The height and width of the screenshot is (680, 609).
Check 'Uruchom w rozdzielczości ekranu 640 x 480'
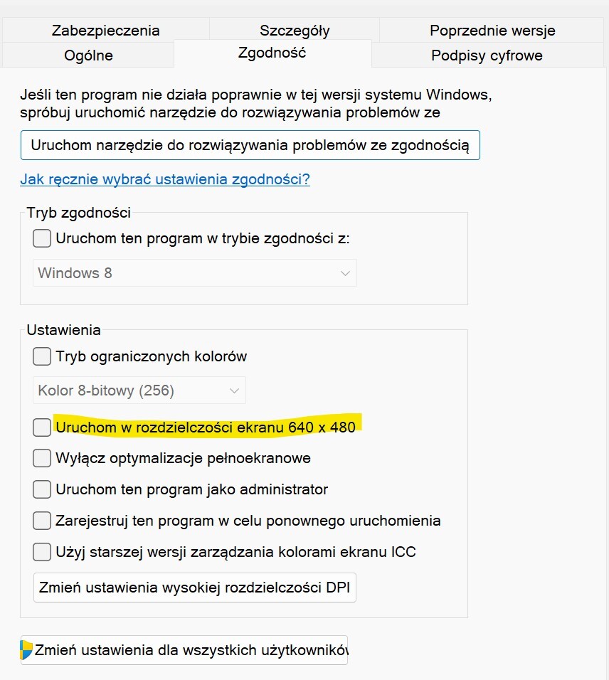[42, 427]
